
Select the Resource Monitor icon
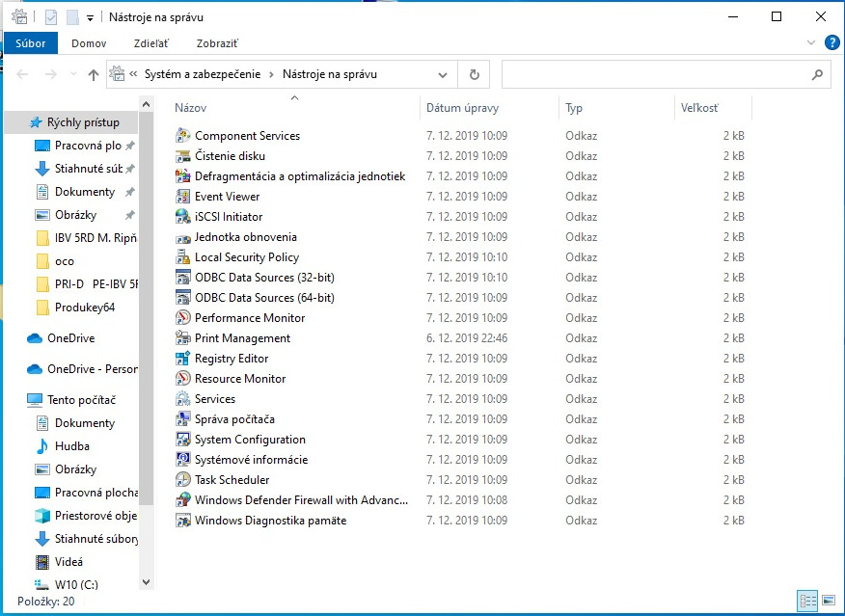click(182, 379)
